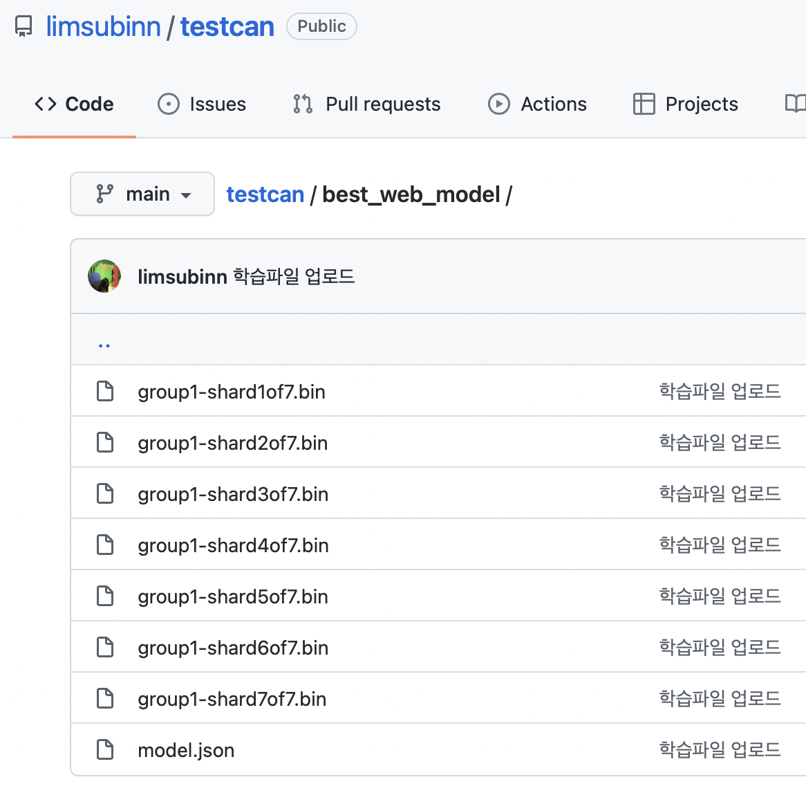Click the file icon for group1-shard7of7.bin
Image resolution: width=806 pixels, height=793 pixels.
pyautogui.click(x=105, y=698)
